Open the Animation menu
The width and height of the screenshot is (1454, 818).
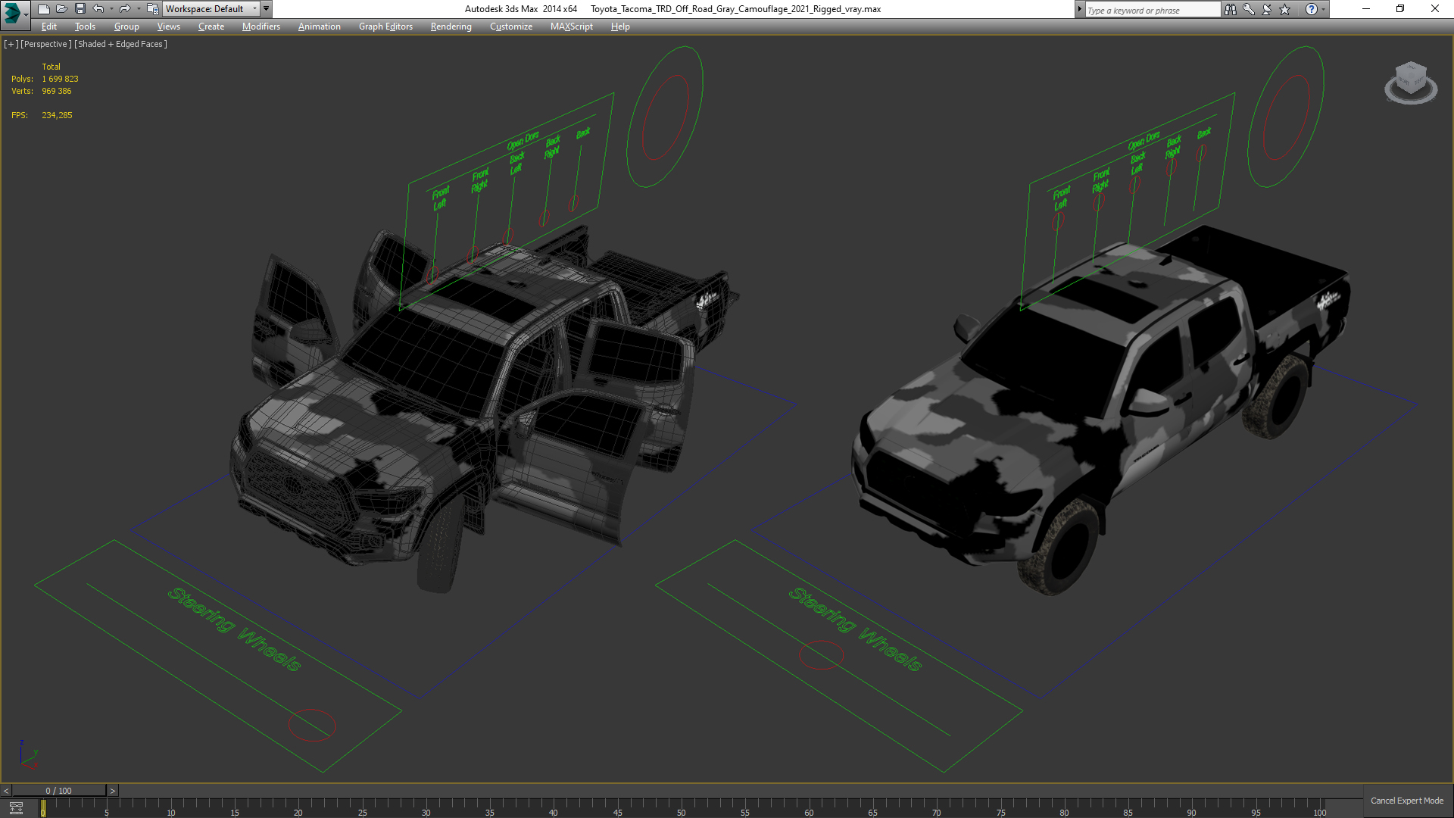point(319,27)
